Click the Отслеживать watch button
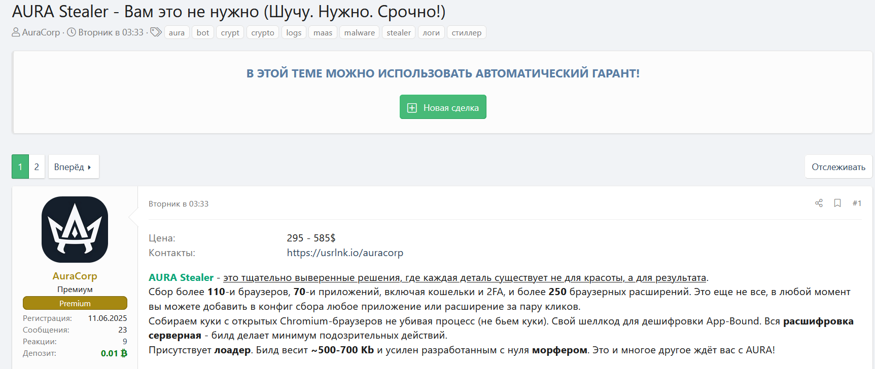Image resolution: width=875 pixels, height=369 pixels. (x=838, y=167)
